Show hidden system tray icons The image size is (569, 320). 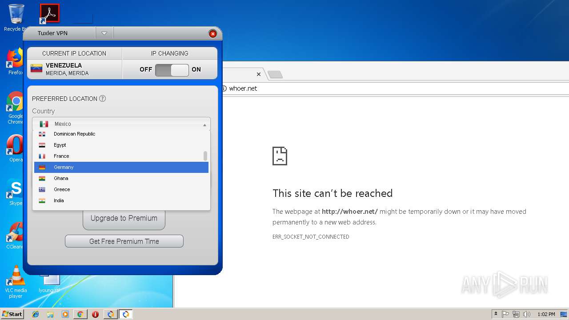(496, 314)
